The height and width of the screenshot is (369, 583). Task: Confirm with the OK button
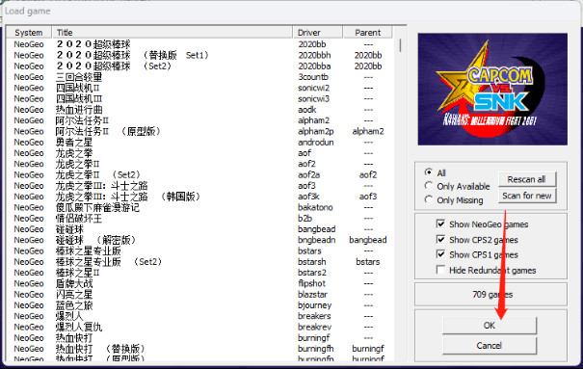point(490,326)
